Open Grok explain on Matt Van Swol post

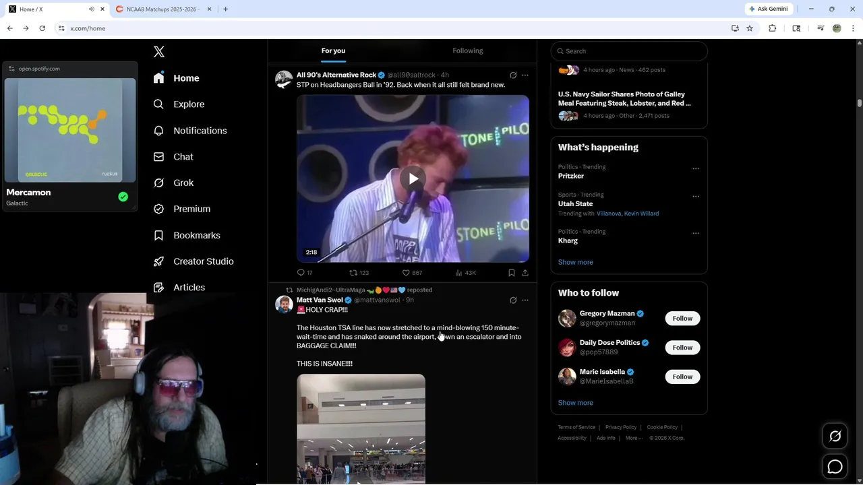click(x=513, y=300)
